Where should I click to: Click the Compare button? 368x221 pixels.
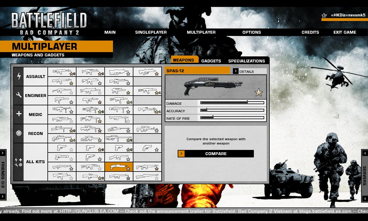tap(216, 154)
